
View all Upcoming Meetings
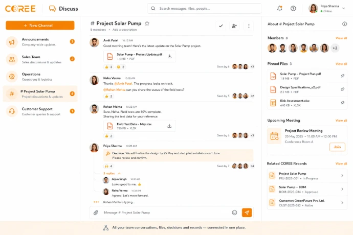pyautogui.click(x=341, y=121)
